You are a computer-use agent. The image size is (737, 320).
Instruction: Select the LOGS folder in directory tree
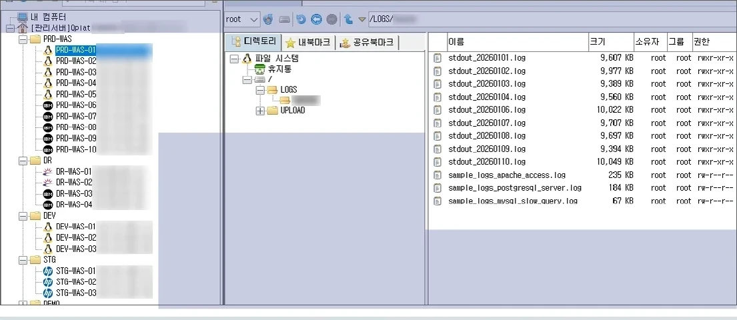[289, 90]
